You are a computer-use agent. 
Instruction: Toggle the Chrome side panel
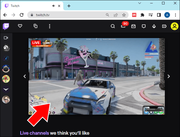(159, 15)
